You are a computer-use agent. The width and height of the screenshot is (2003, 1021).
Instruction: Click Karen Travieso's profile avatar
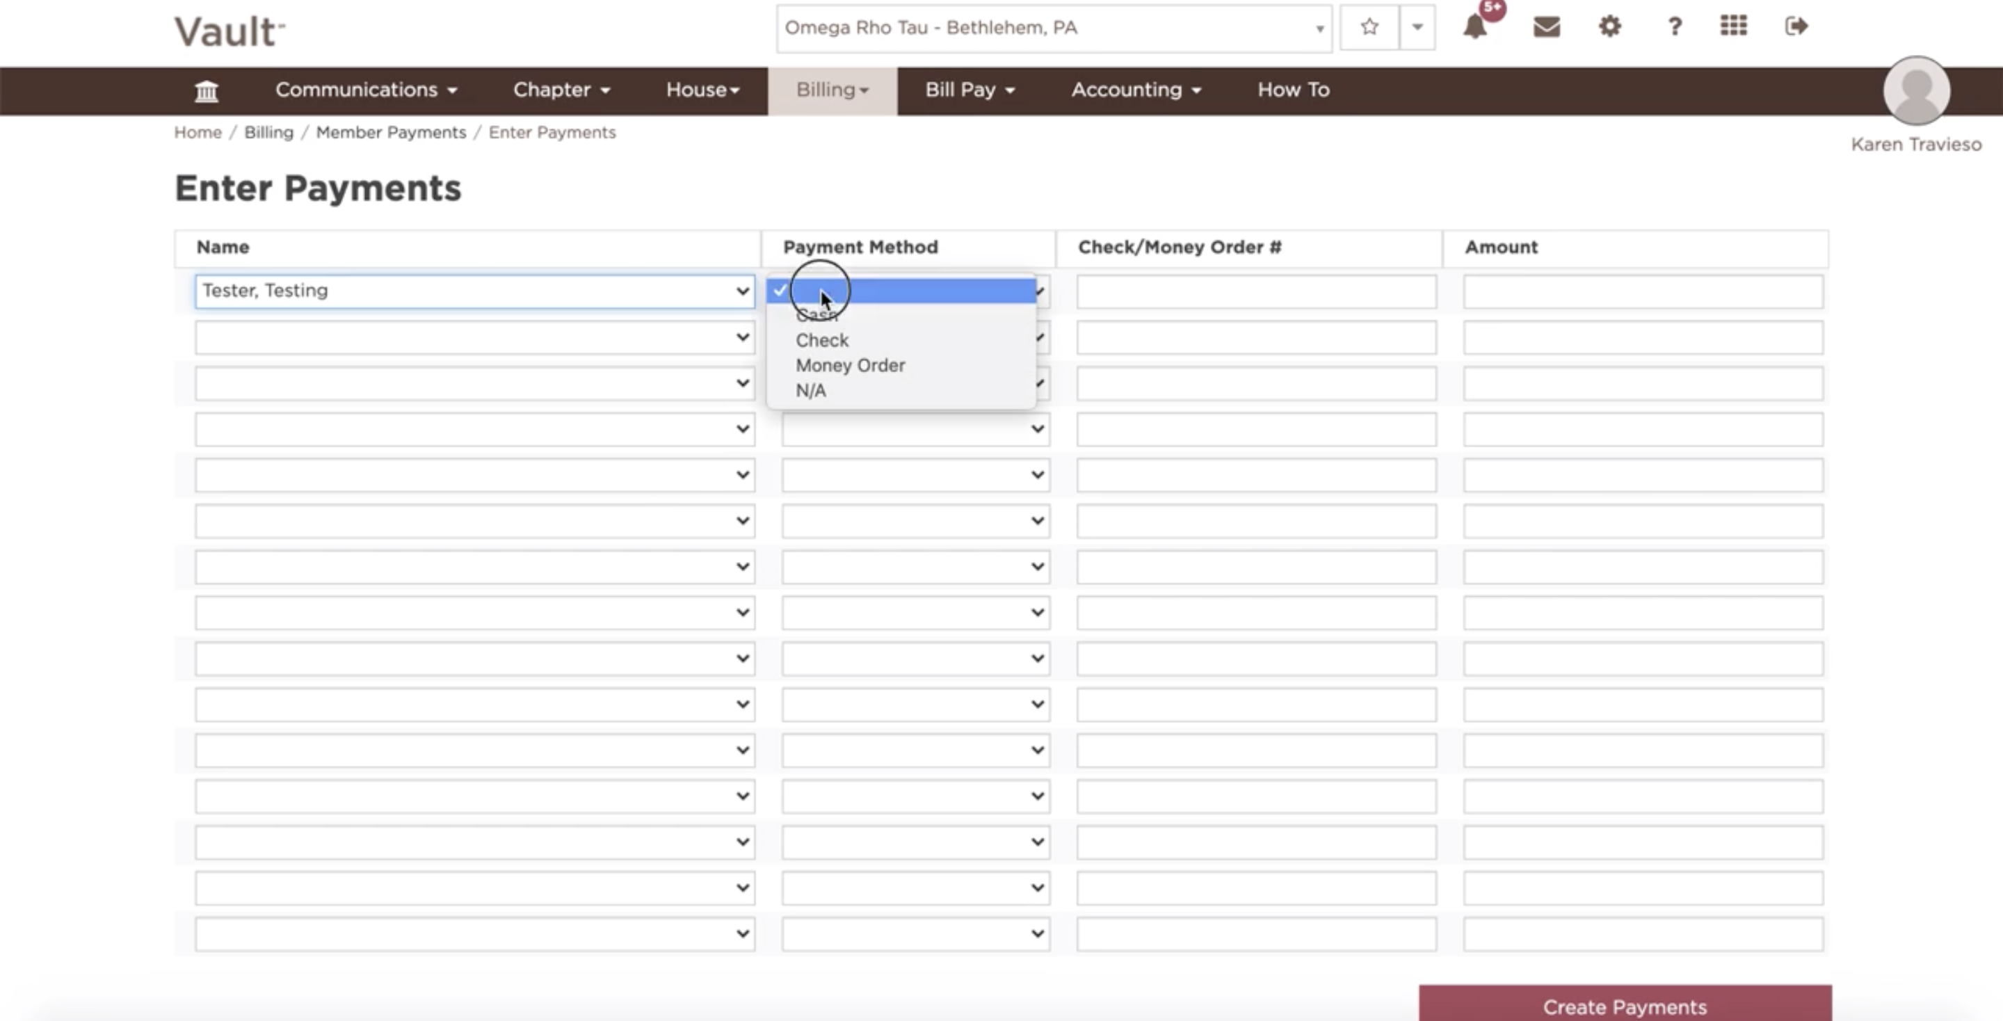(1915, 90)
